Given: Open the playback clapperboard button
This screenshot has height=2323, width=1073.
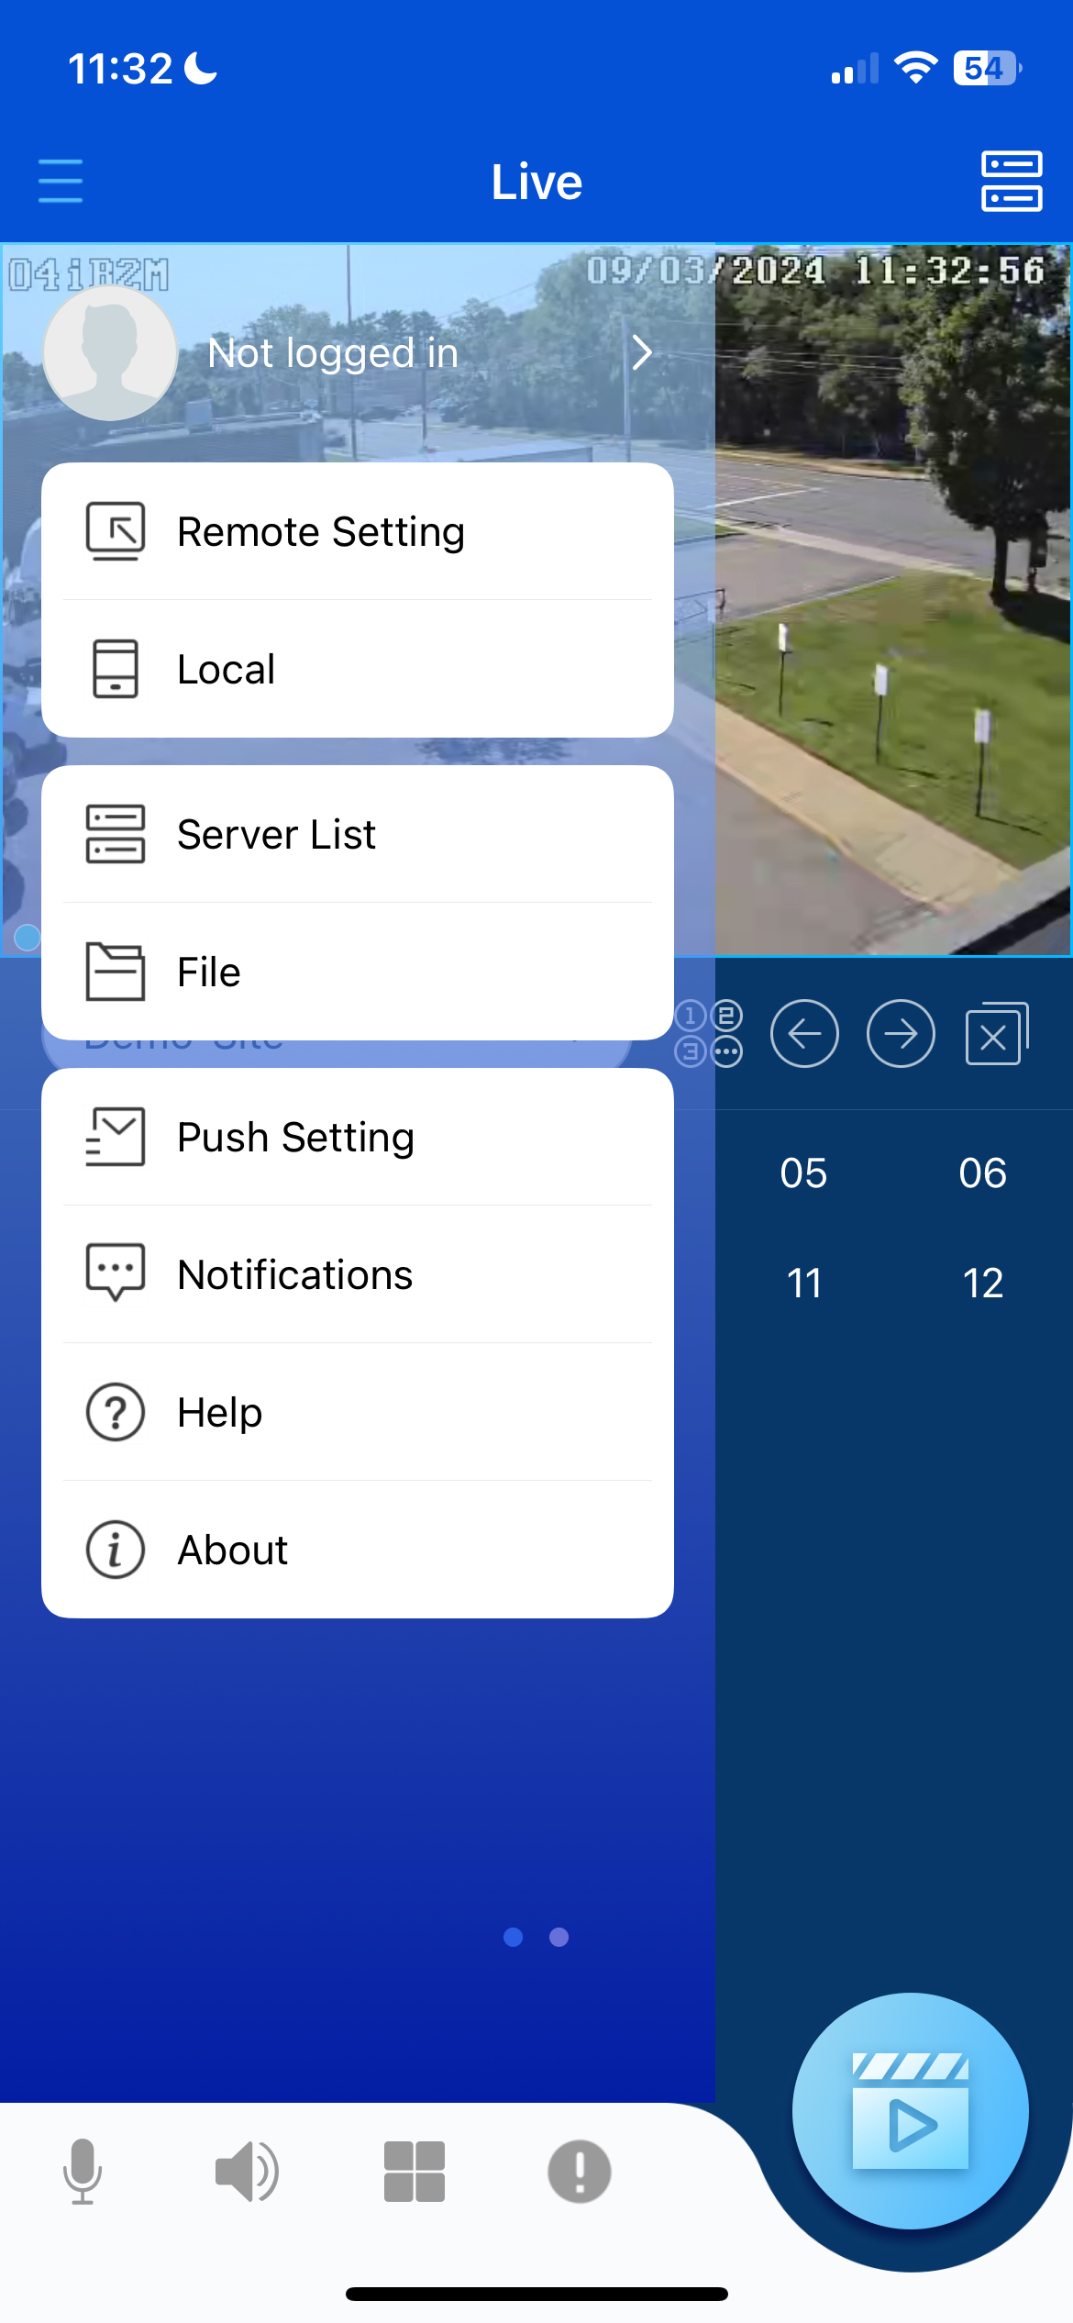Looking at the screenshot, I should [911, 2111].
